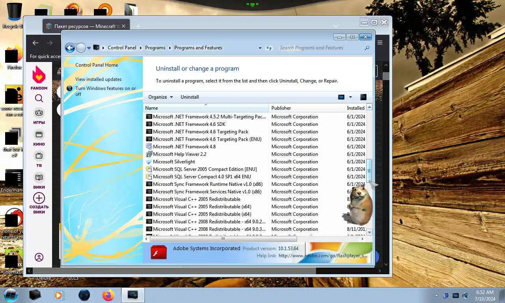Click the refresh icon beside address bar
This screenshot has height=303, width=505.
pos(269,48)
